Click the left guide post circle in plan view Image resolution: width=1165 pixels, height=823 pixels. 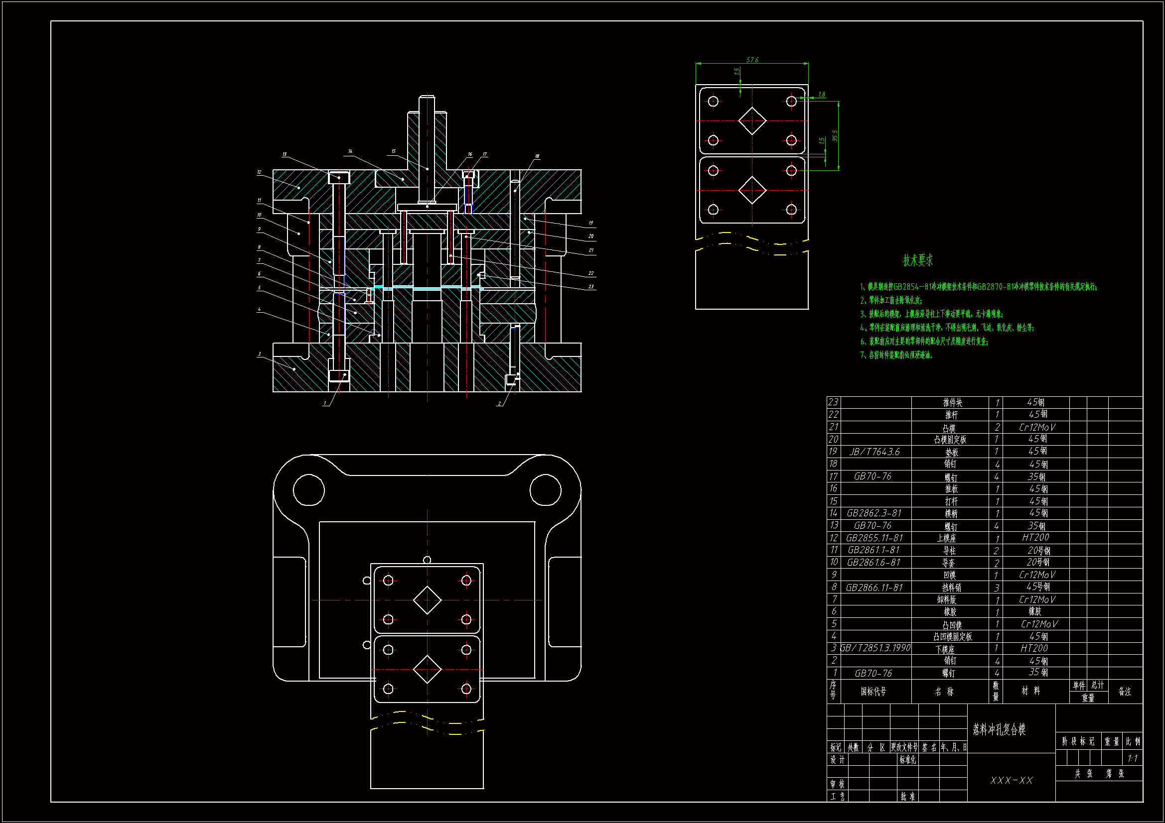click(x=308, y=490)
